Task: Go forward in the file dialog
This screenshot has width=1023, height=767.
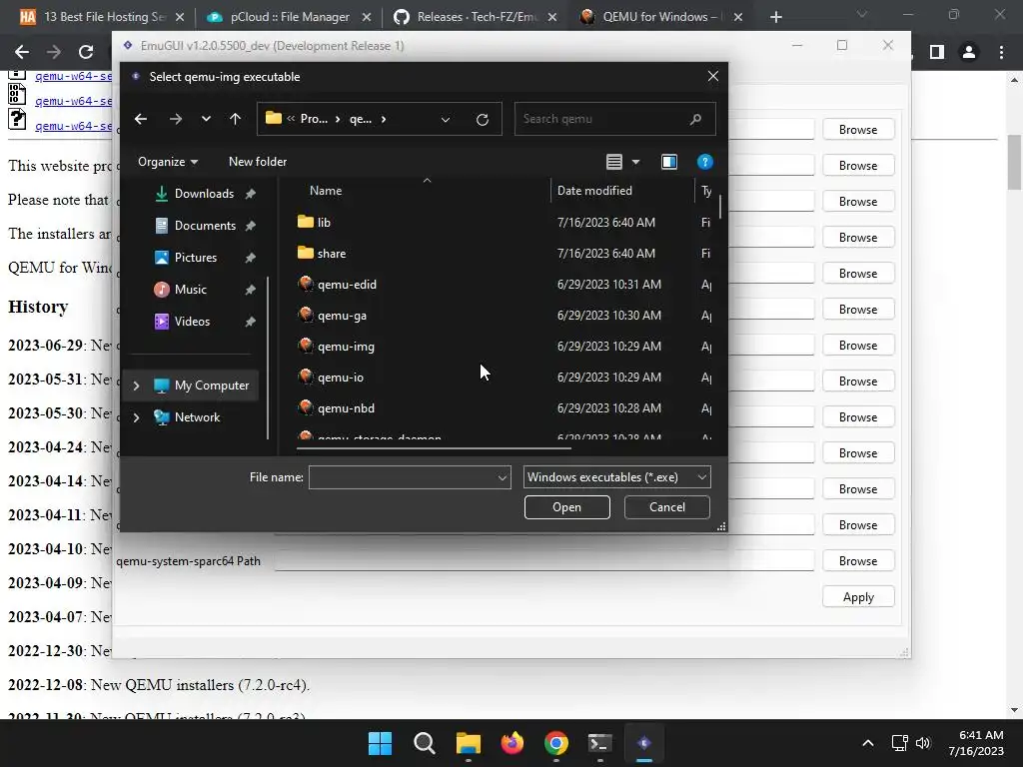Action: (x=176, y=119)
